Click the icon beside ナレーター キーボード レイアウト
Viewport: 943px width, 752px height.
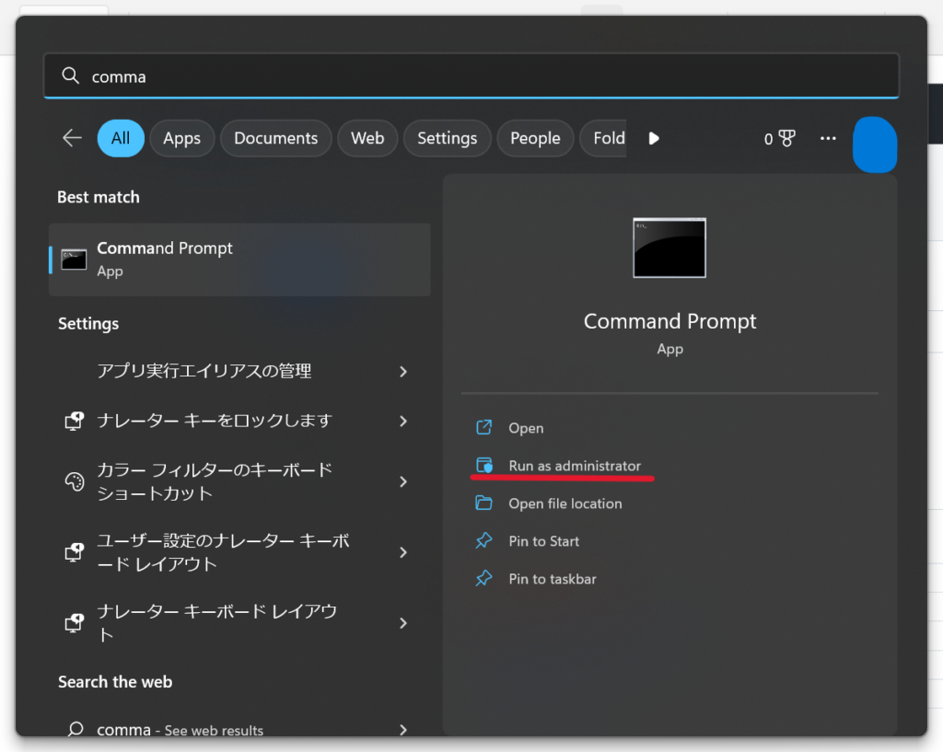(74, 623)
